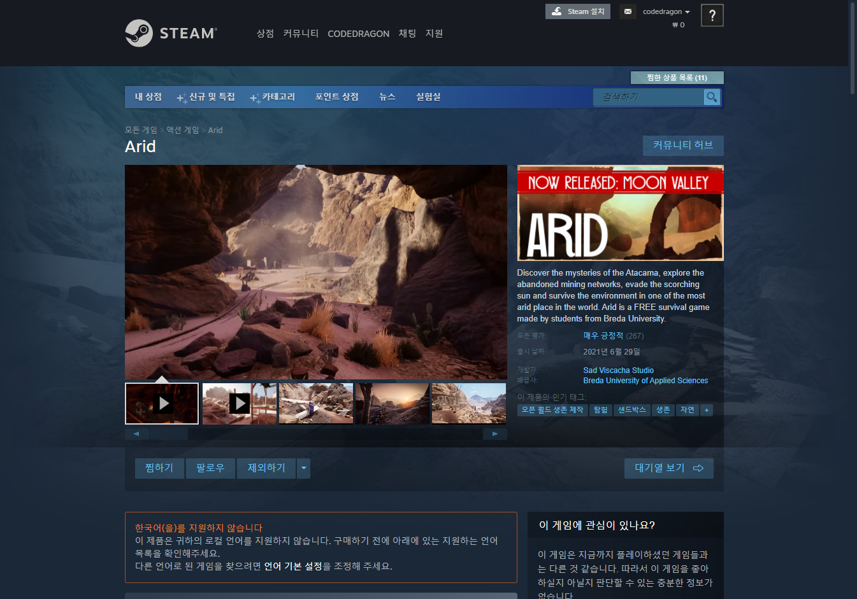Open Breda University of Applied Sciences publisher link
The height and width of the screenshot is (599, 857).
pyautogui.click(x=645, y=380)
